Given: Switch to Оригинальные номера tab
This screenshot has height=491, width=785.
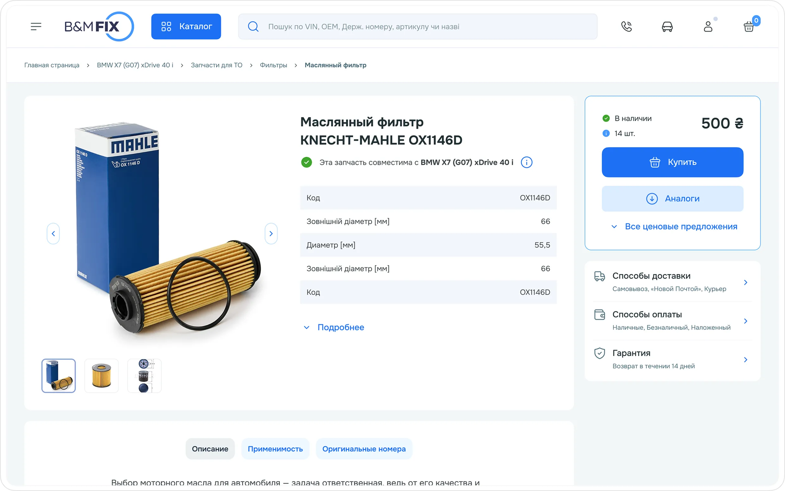Looking at the screenshot, I should (364, 449).
